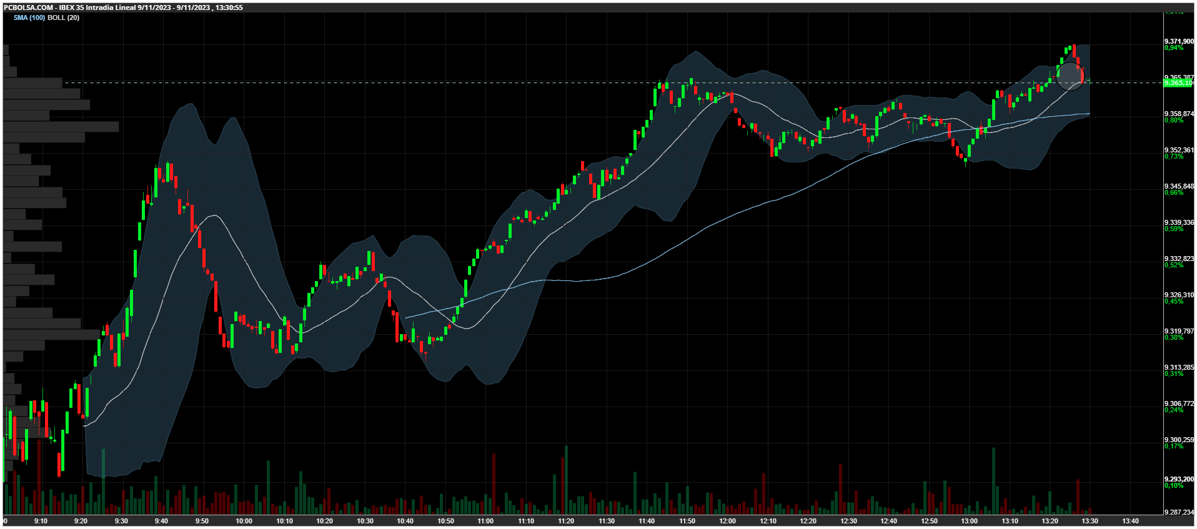Click the 10:10 time axis label
This screenshot has width=1197, height=529.
(284, 521)
